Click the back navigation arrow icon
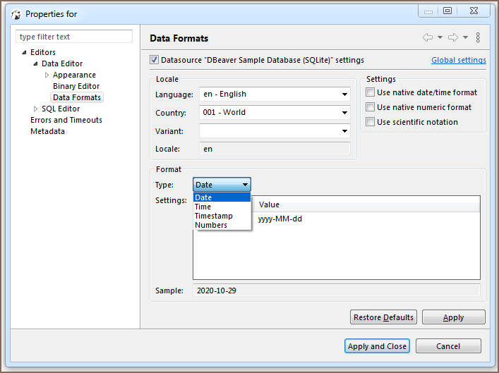This screenshot has height=373, width=499. pos(427,37)
